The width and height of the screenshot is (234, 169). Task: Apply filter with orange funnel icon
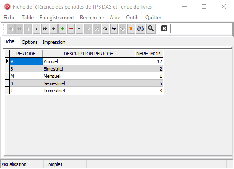click(x=131, y=28)
